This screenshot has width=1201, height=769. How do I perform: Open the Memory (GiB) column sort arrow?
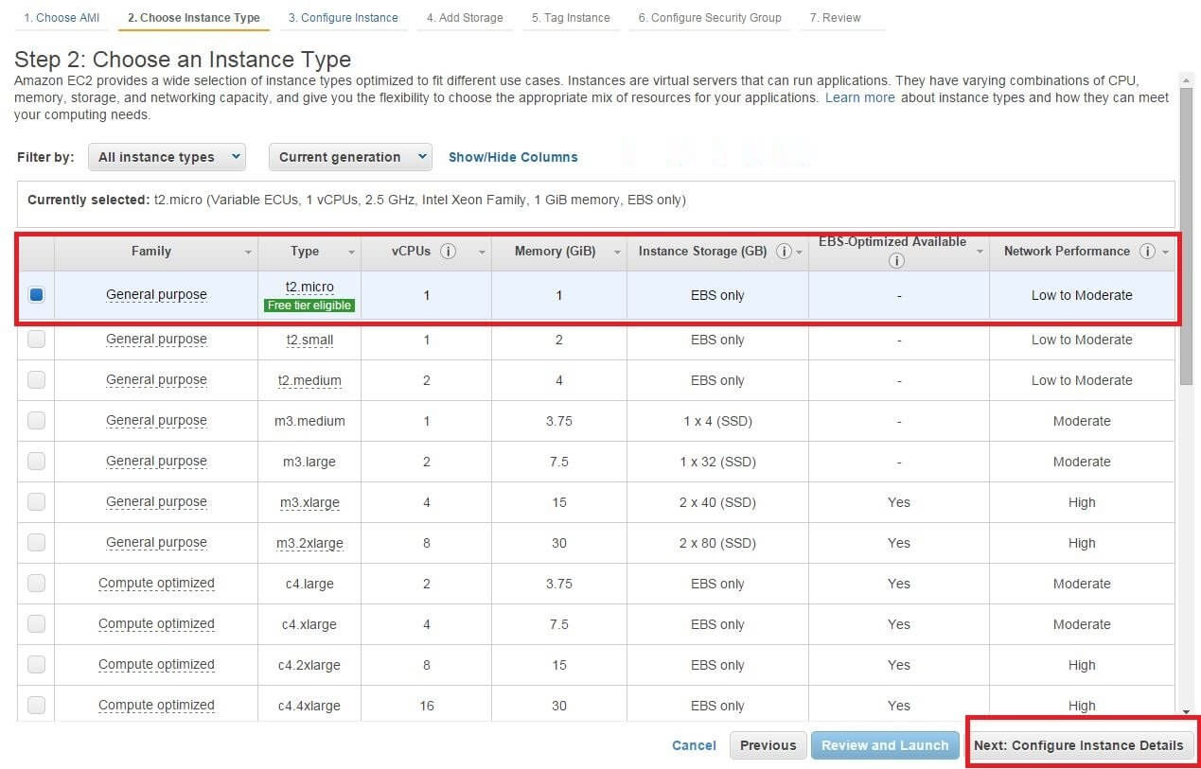tap(618, 253)
